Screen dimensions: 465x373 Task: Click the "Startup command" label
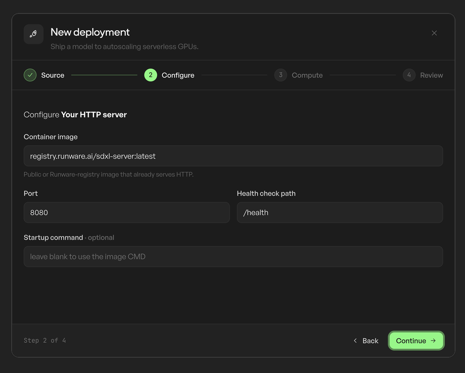tap(53, 237)
